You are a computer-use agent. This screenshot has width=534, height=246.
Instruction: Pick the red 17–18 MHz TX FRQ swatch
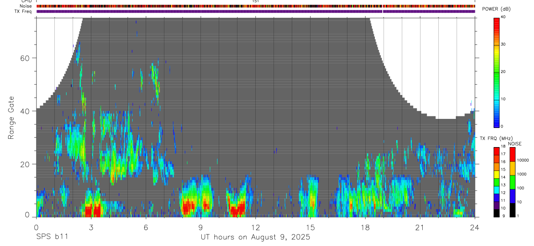tap(497, 151)
